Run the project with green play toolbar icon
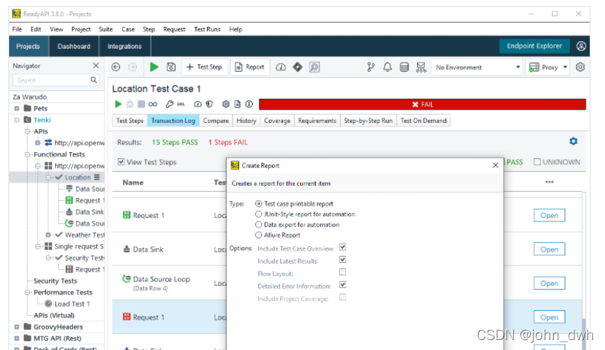 click(x=154, y=67)
